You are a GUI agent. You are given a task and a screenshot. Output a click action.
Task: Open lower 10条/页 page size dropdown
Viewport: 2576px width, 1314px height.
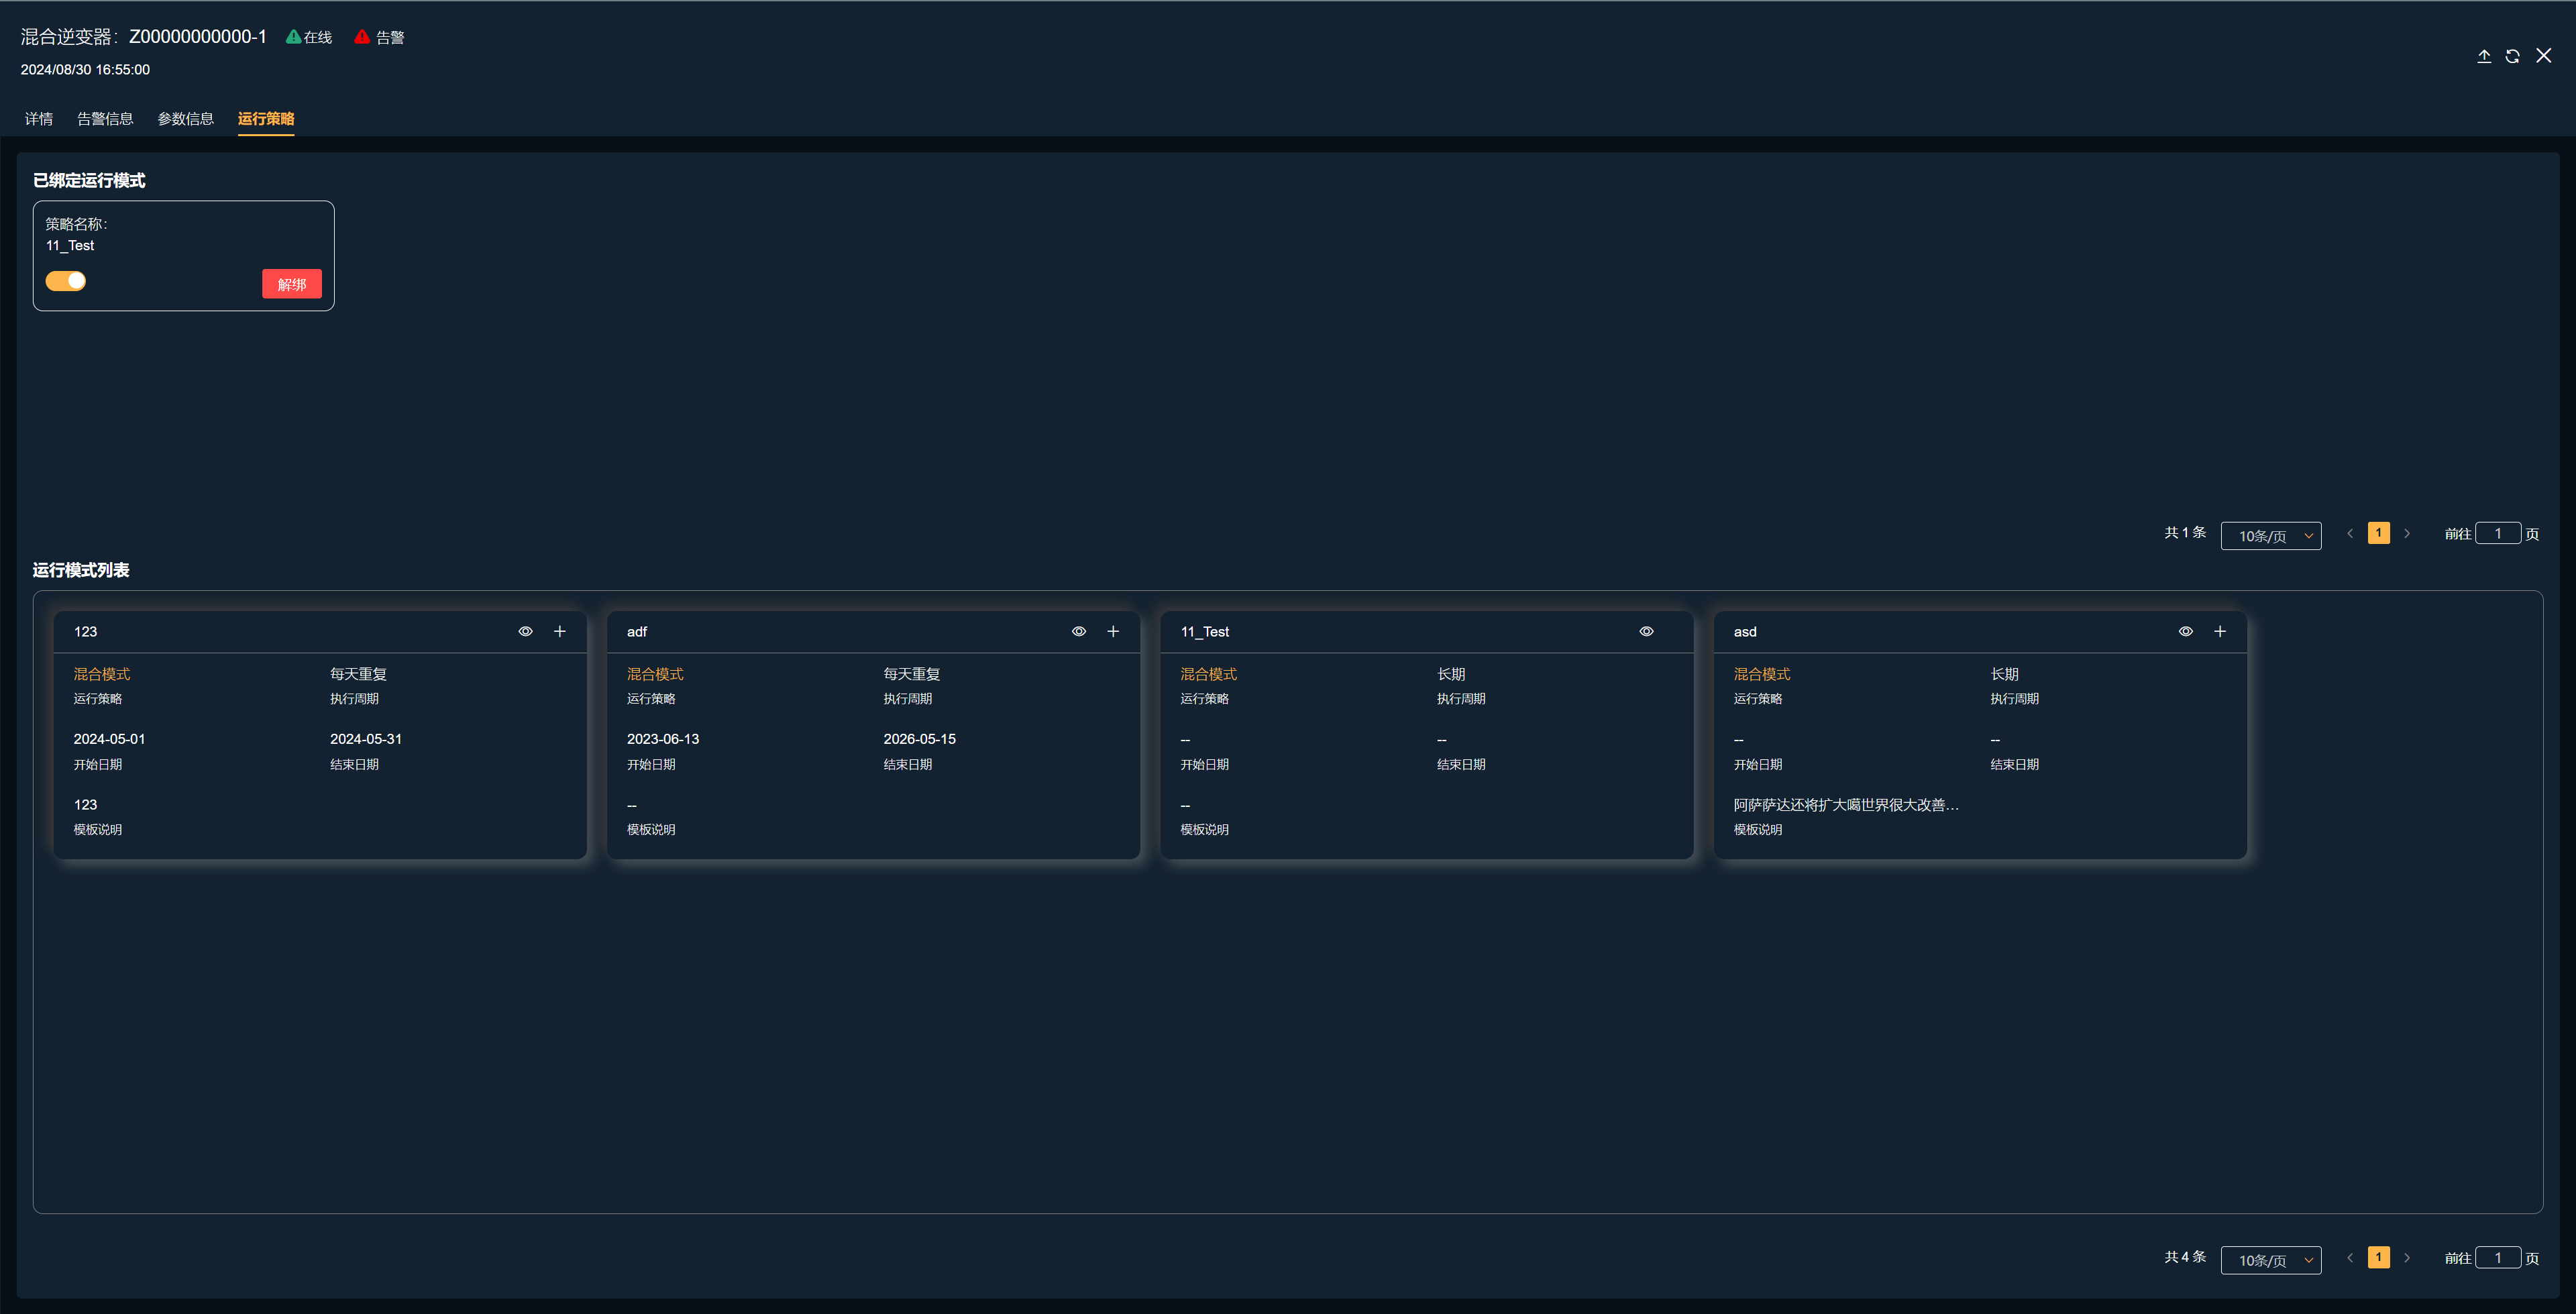[x=2271, y=1260]
